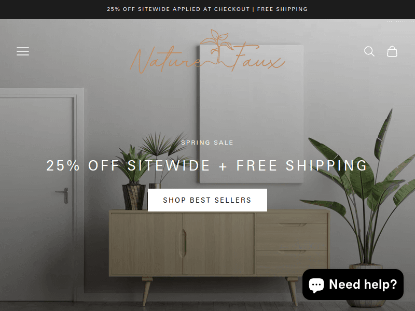This screenshot has height=311, width=415.
Task: Click the 25% Off Sitewide headline
Action: point(206,165)
